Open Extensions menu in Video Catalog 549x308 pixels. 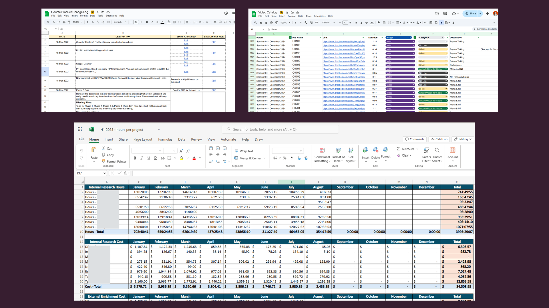[319, 16]
